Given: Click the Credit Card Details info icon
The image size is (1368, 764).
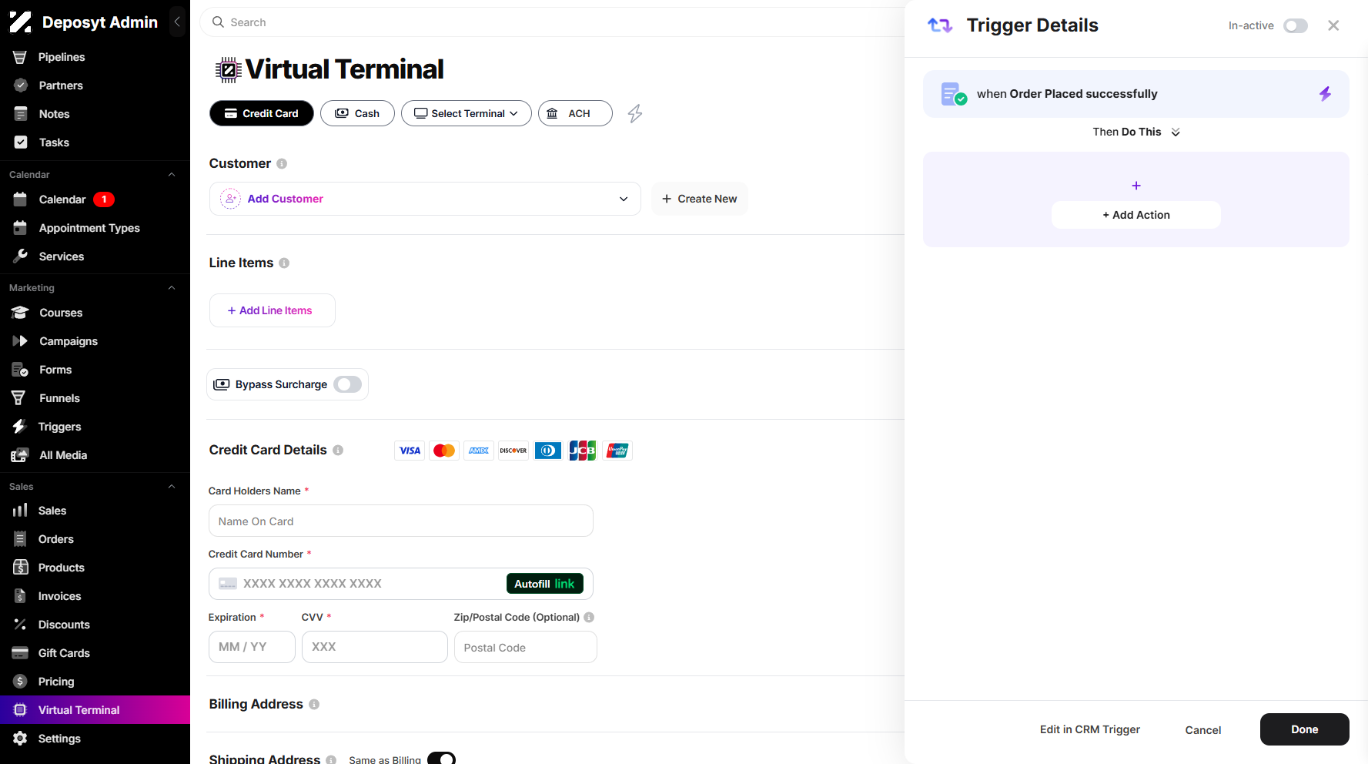Looking at the screenshot, I should [338, 450].
